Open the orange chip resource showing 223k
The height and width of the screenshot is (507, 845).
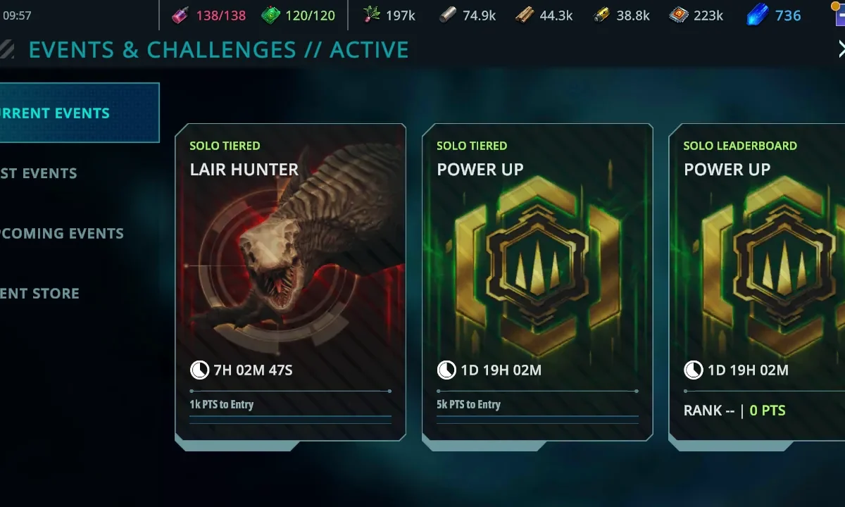pyautogui.click(x=678, y=15)
